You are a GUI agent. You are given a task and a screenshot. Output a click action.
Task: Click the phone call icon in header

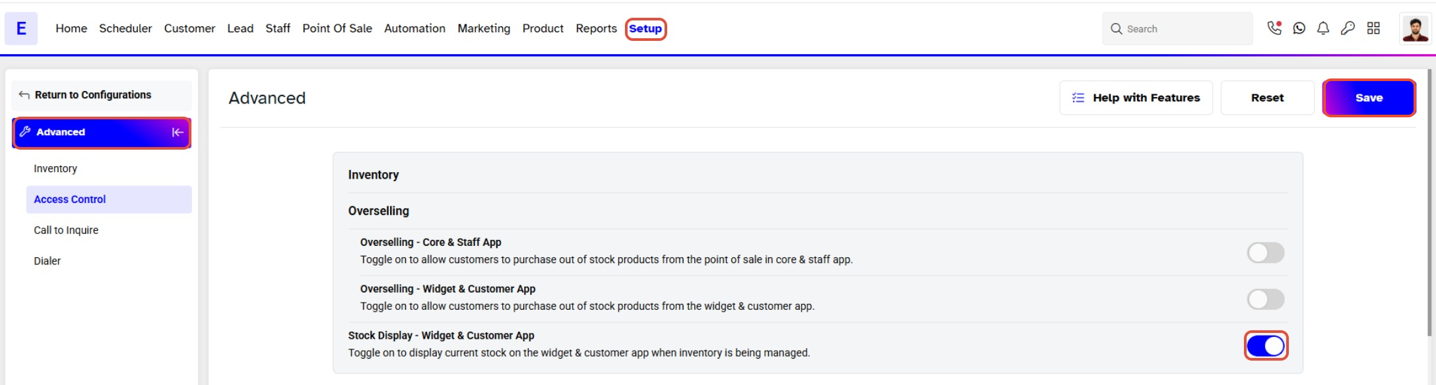1274,28
